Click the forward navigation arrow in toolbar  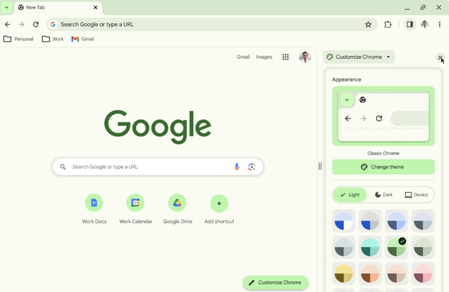[21, 25]
